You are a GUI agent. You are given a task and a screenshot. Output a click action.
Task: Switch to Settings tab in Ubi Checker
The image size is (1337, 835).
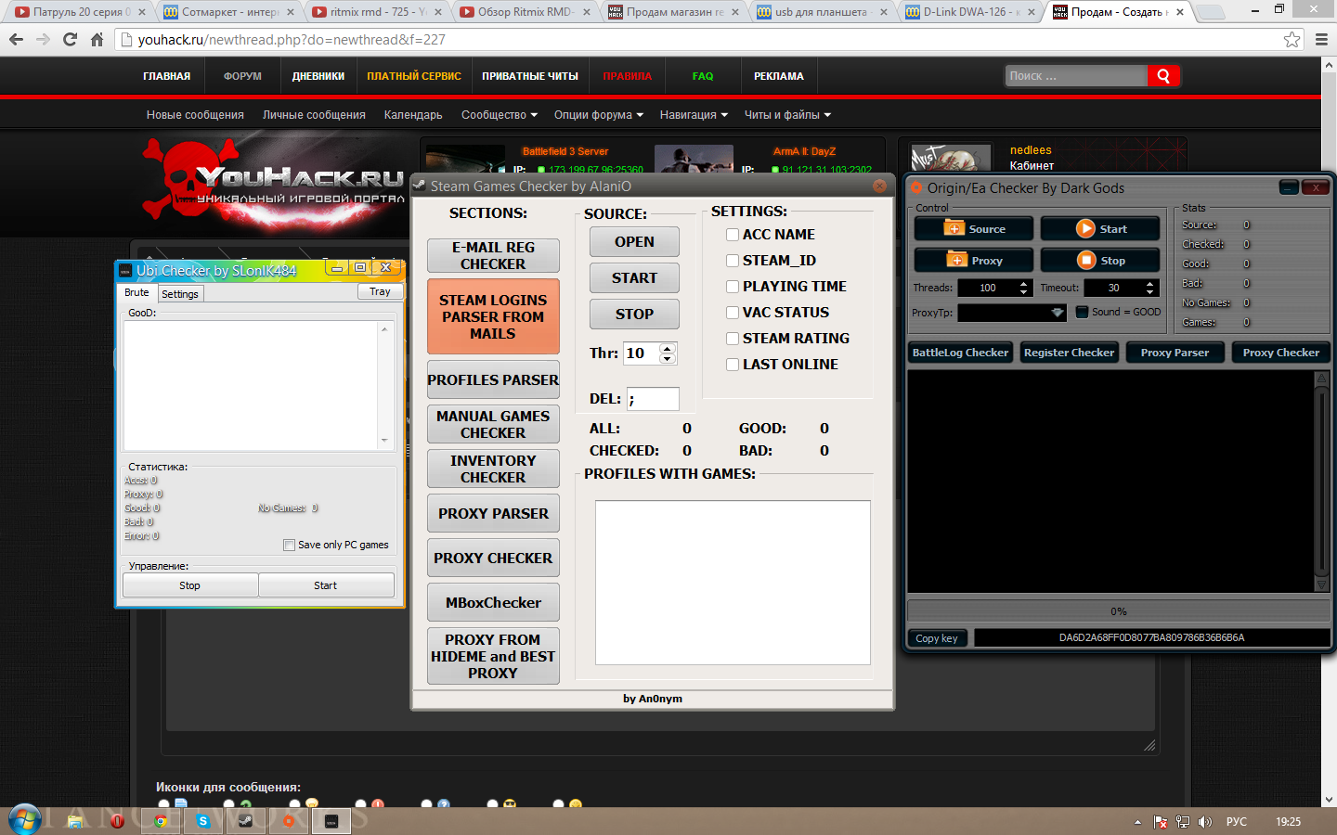click(180, 294)
